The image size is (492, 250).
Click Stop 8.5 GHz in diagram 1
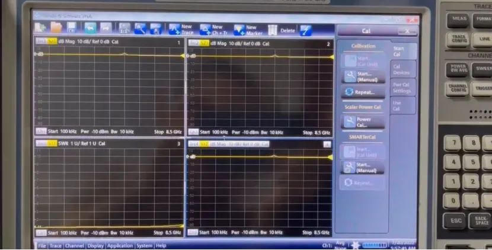(x=168, y=132)
